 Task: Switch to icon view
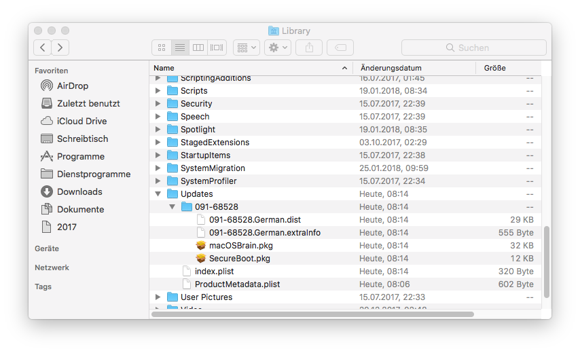coord(162,48)
